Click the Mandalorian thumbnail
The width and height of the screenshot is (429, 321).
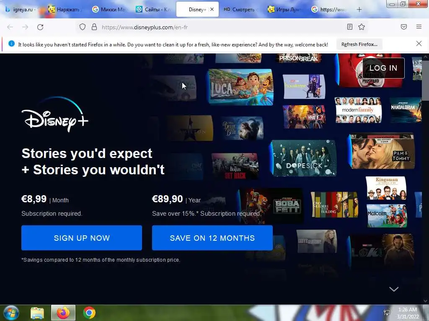pos(406,110)
